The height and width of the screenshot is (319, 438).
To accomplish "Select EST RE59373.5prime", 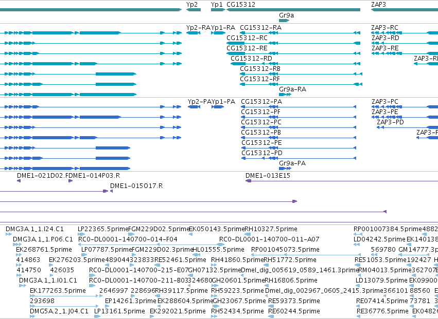I will coord(294,301).
